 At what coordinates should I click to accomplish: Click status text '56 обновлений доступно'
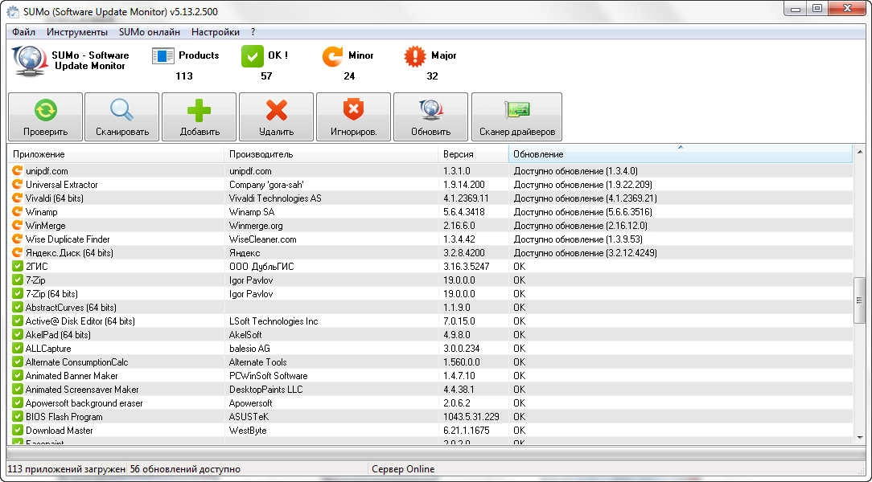point(185,468)
